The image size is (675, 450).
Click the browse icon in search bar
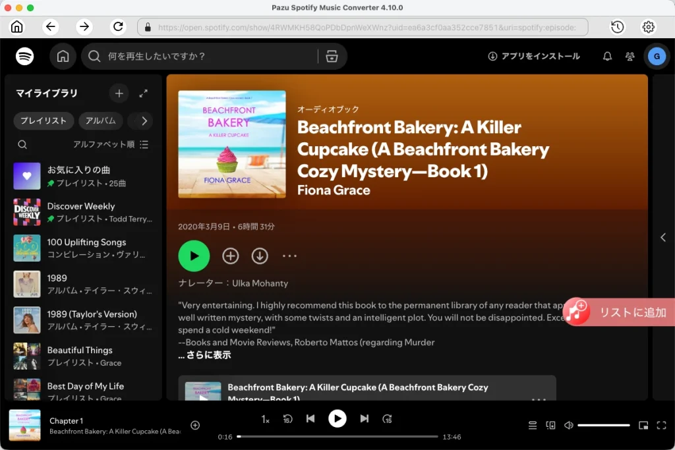coord(332,57)
